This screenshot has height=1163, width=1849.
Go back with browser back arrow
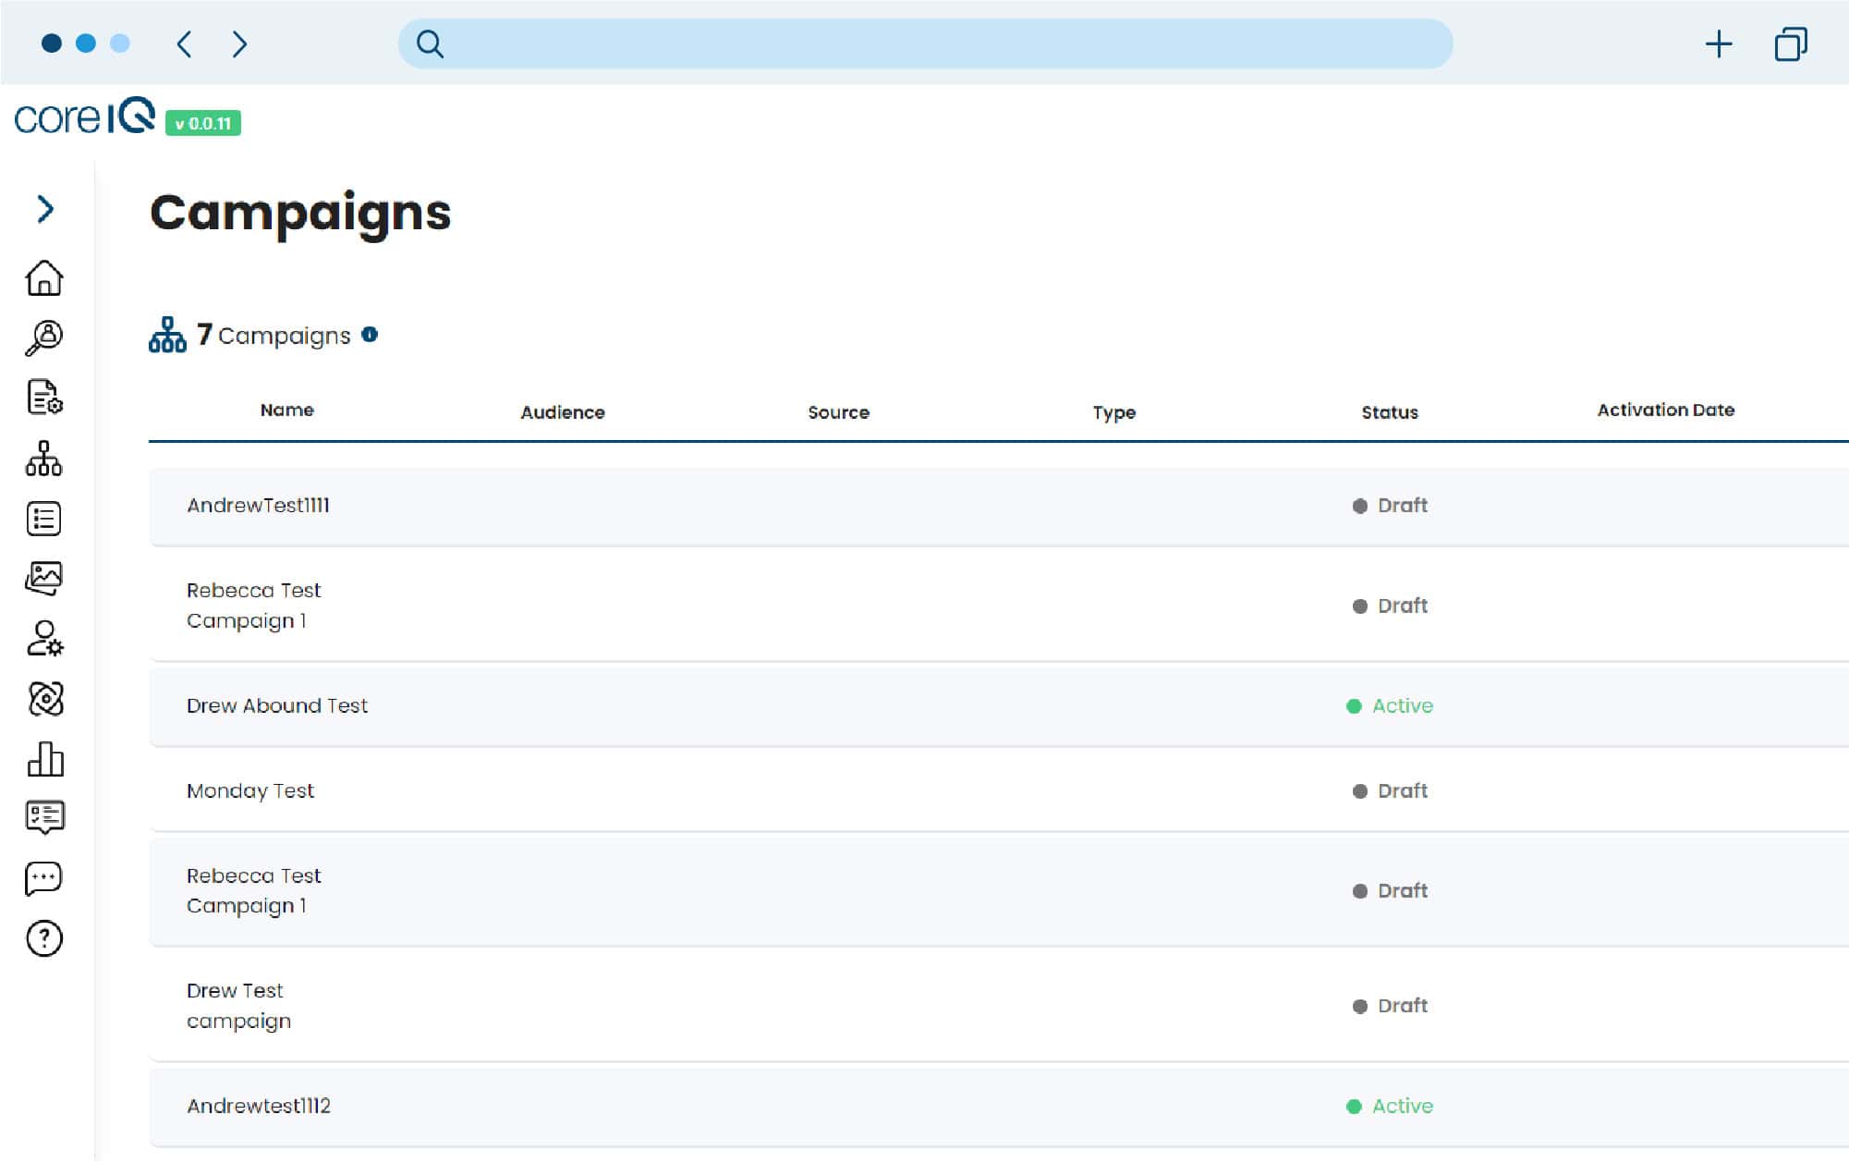(x=184, y=43)
